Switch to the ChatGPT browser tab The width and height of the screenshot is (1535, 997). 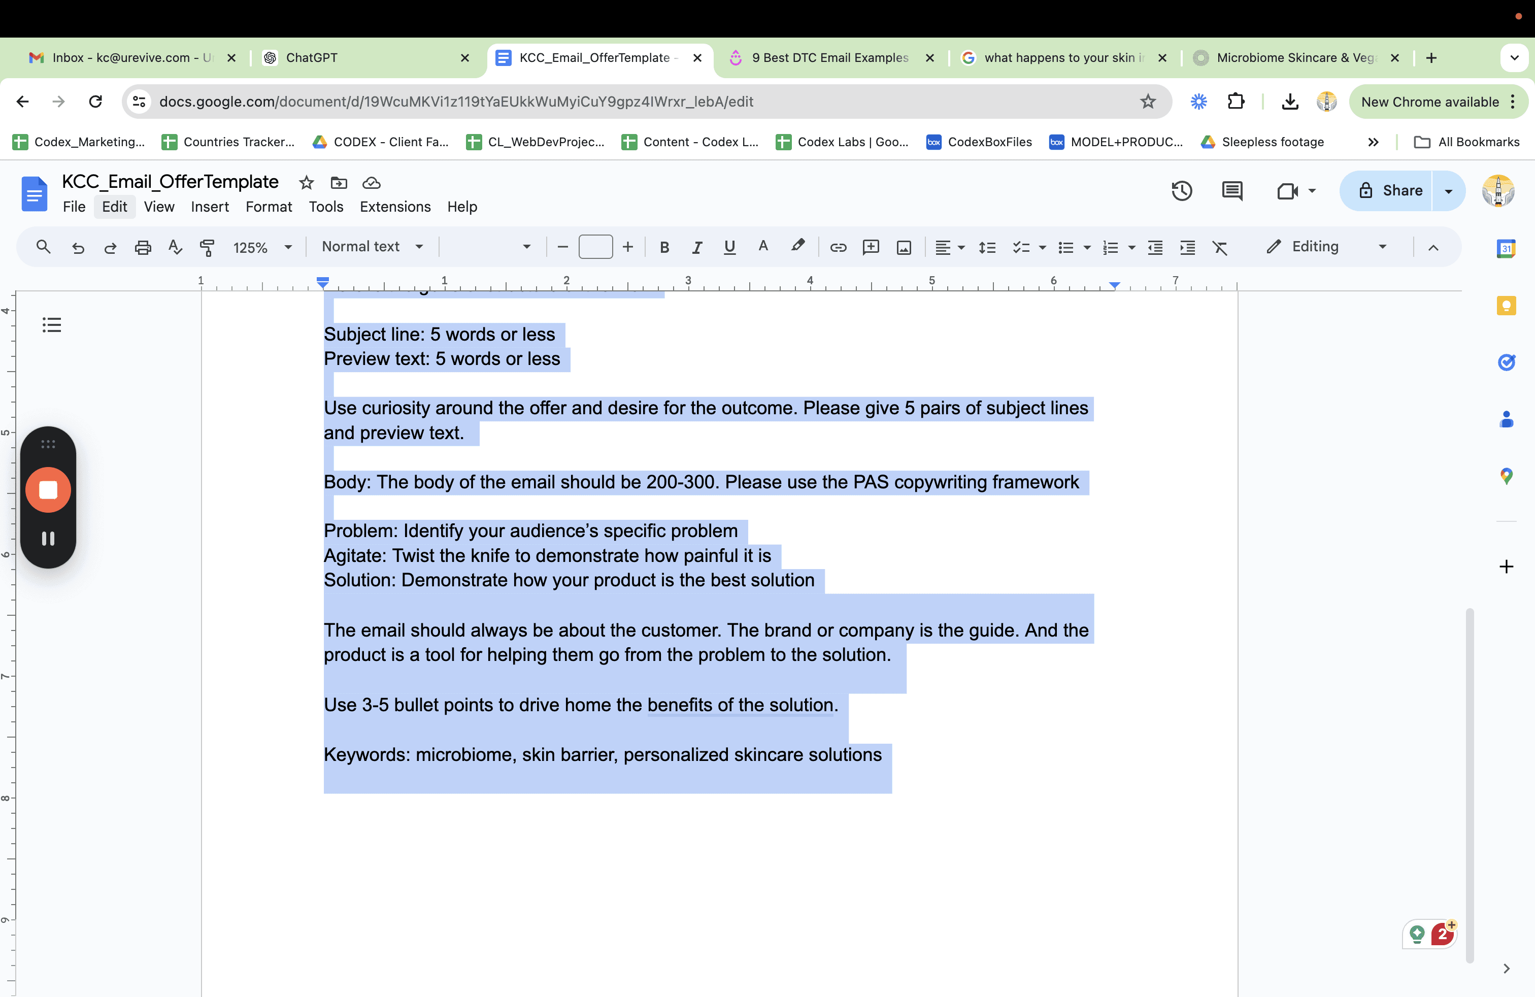coord(368,57)
